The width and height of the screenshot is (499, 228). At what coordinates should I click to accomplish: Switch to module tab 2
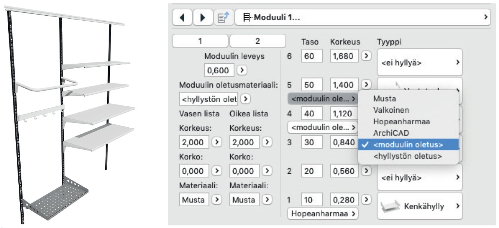point(257,41)
